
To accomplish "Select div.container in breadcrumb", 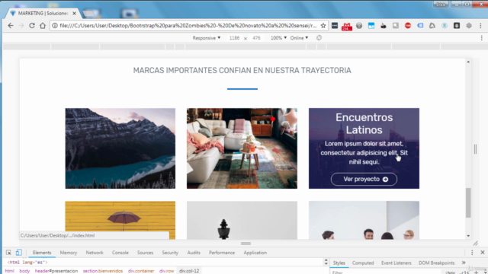I will coord(141,271).
